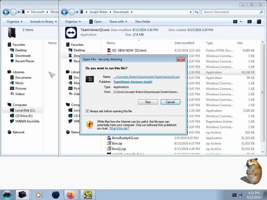Image resolution: width=267 pixels, height=200 pixels.
Task: Open the media player taskbar icon
Action: (39, 195)
